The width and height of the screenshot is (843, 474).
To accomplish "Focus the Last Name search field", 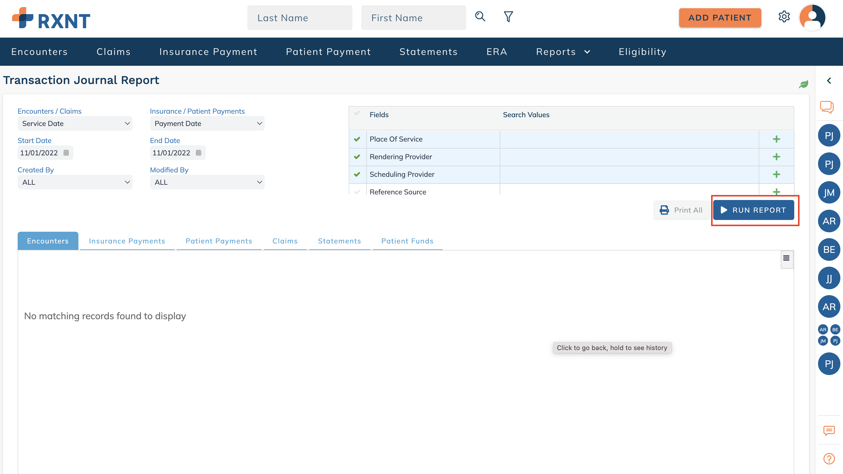I will [x=299, y=18].
